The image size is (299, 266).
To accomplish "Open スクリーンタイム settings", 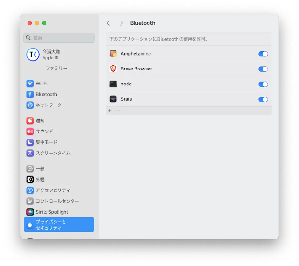I will [x=59, y=153].
